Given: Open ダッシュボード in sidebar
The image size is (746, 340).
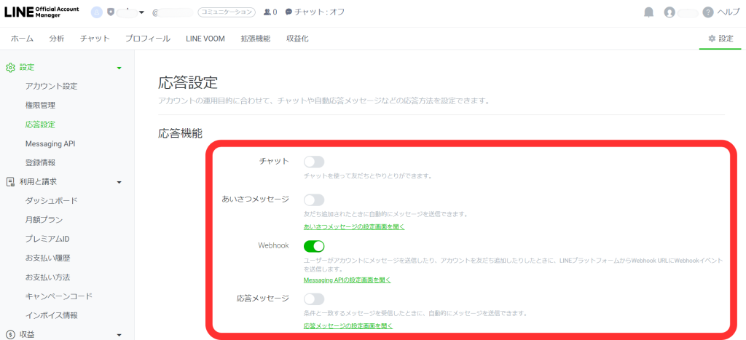Looking at the screenshot, I should [x=52, y=201].
